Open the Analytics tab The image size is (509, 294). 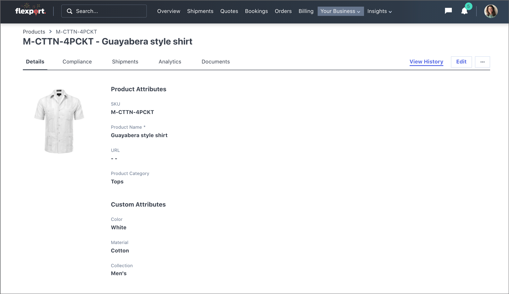coord(170,62)
